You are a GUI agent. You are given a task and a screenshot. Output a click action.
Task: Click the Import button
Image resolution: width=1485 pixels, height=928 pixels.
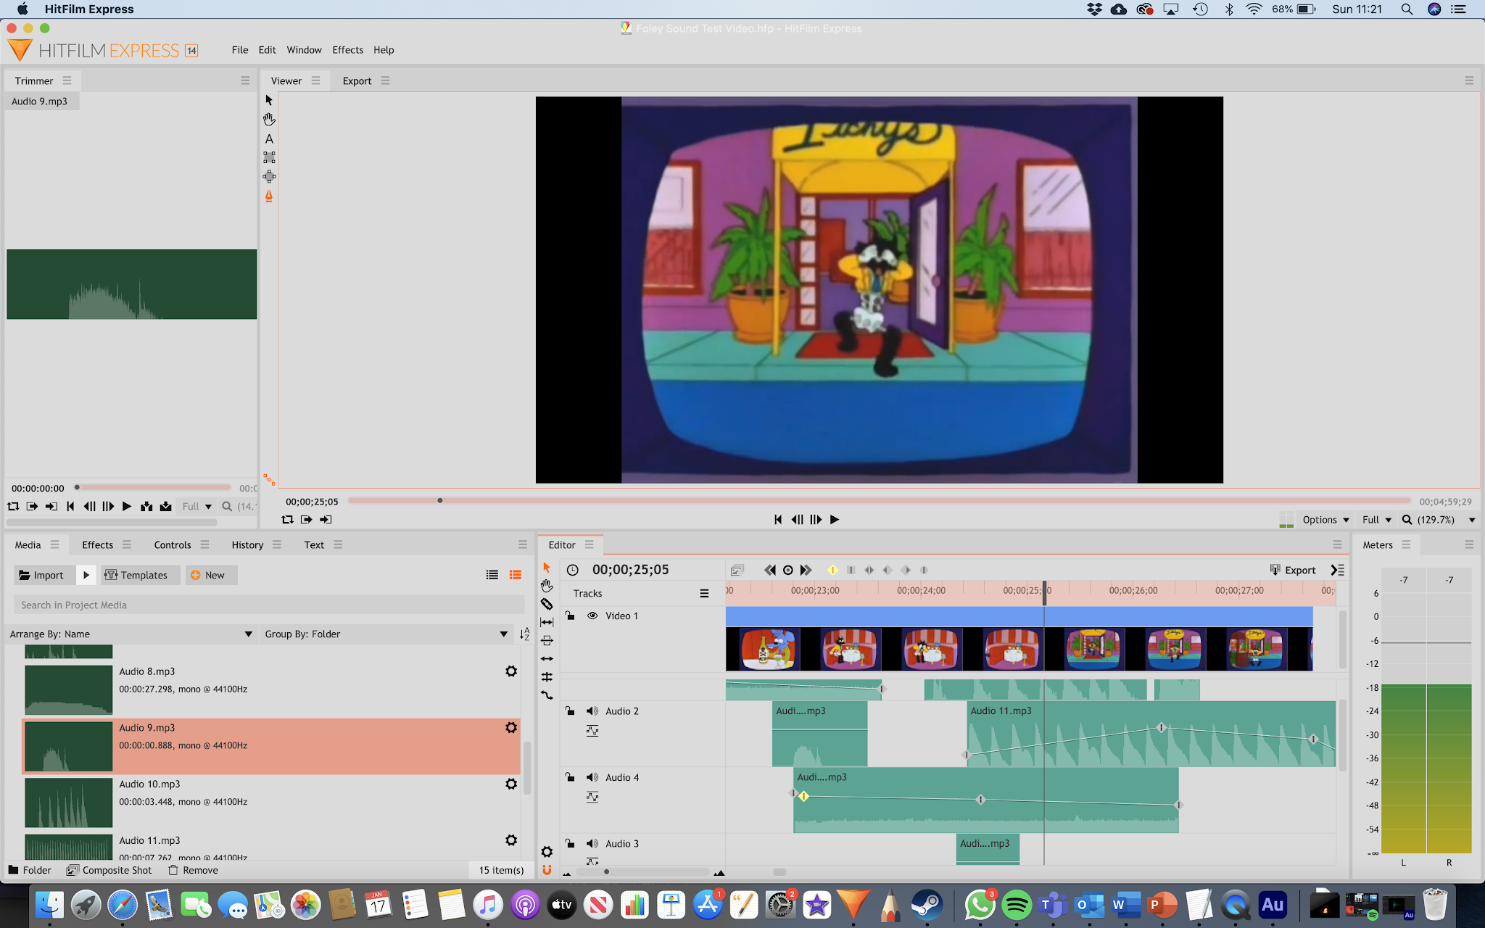42,575
